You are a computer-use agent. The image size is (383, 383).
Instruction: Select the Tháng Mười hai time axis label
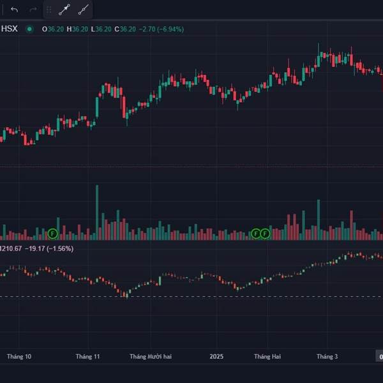(x=150, y=357)
